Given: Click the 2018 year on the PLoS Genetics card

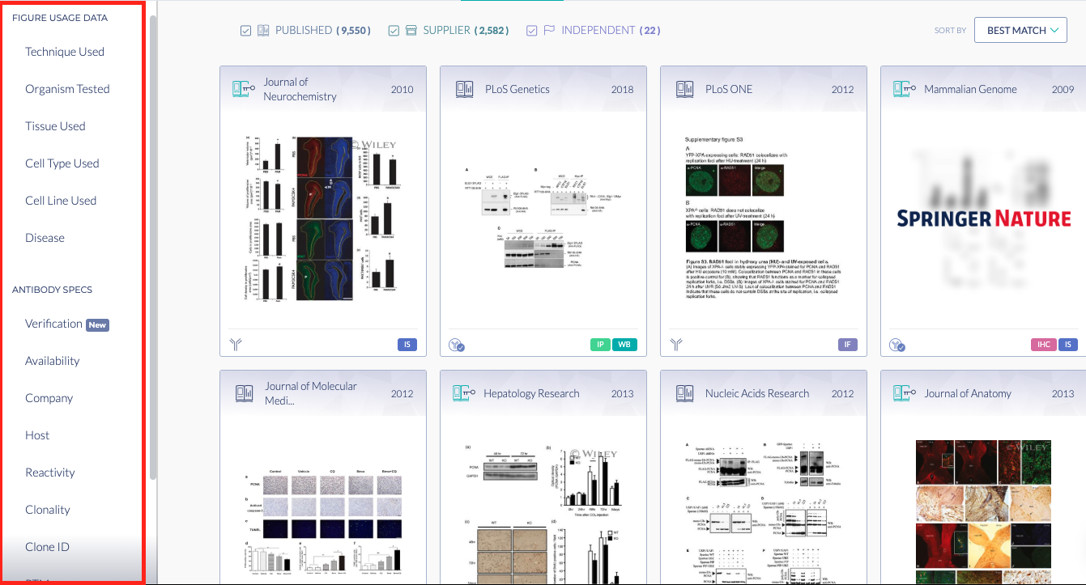Looking at the screenshot, I should pos(622,89).
